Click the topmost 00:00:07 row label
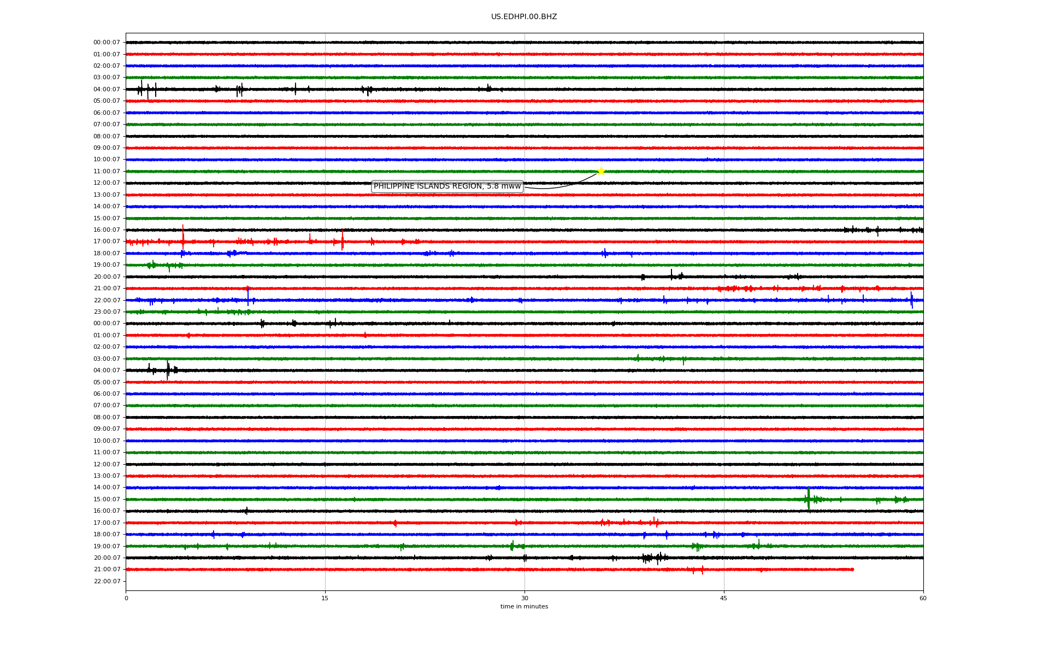This screenshot has height=656, width=1049. tap(107, 43)
